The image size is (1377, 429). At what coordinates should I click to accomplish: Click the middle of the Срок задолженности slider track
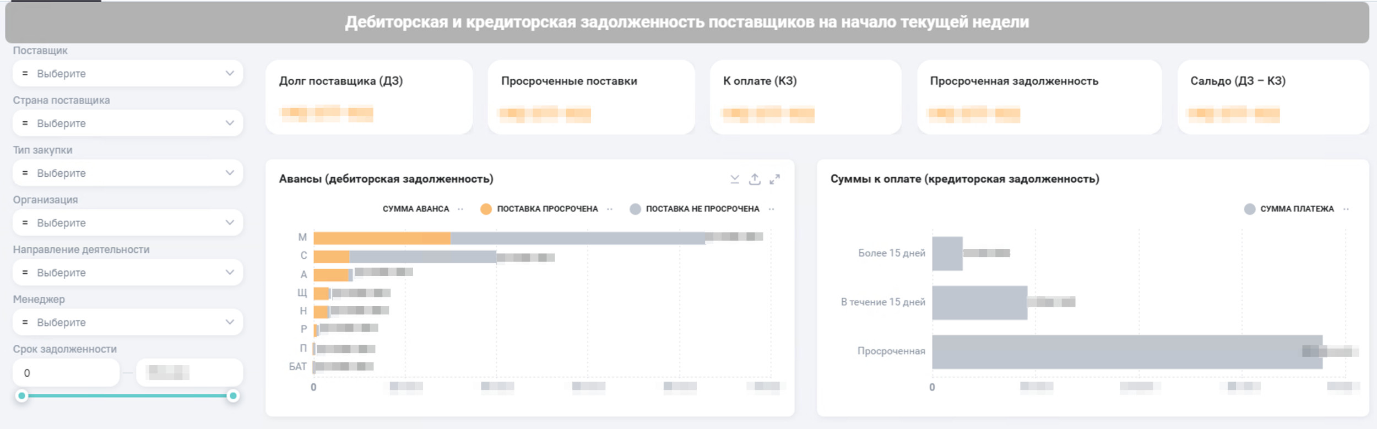click(127, 395)
